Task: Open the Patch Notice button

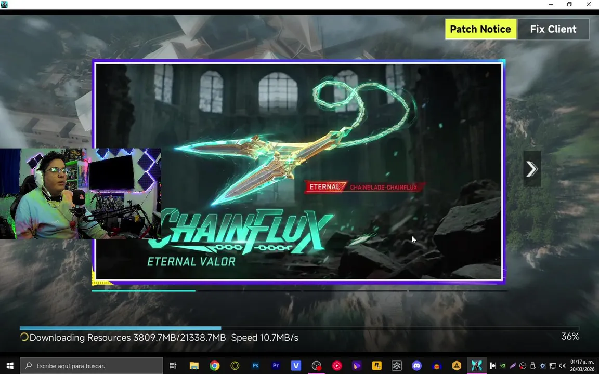Action: point(480,29)
